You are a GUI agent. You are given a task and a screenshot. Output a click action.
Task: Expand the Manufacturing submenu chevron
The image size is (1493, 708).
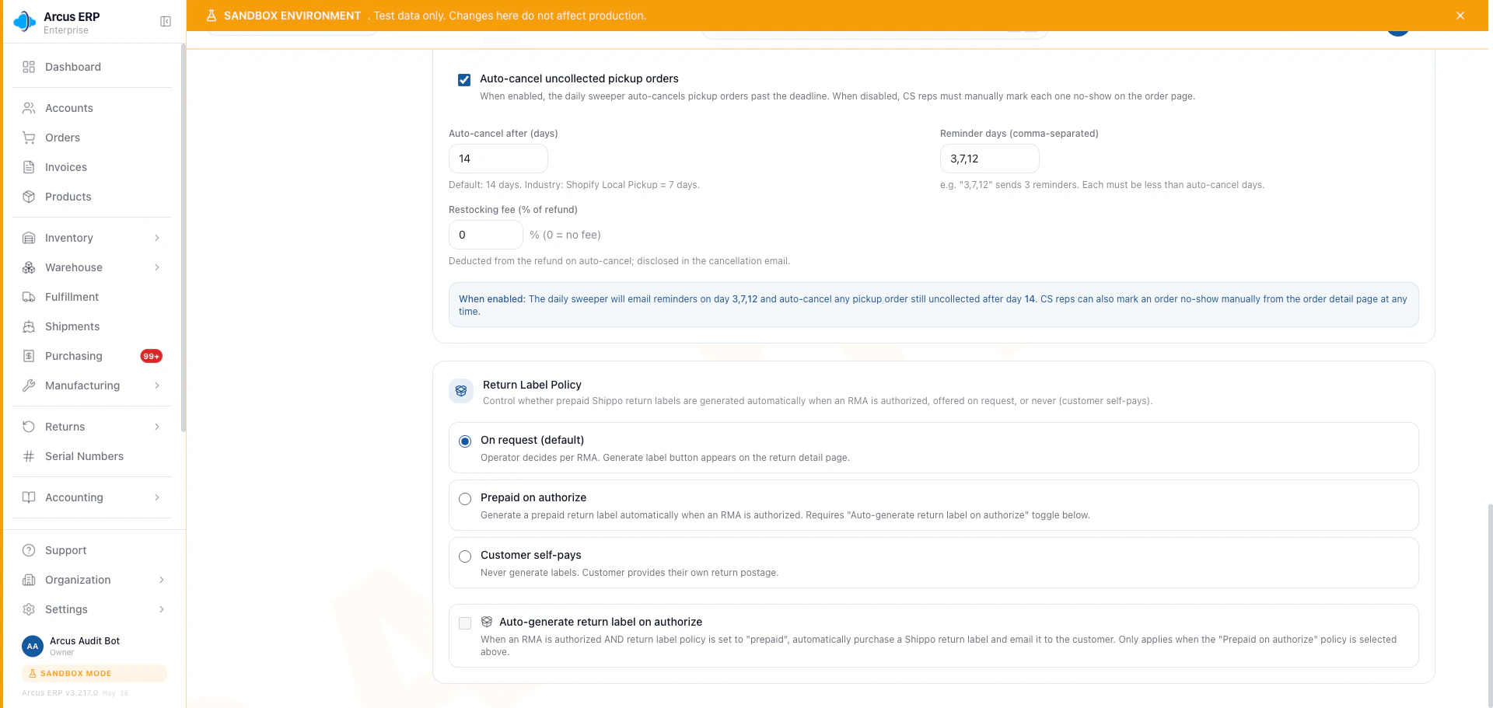tap(157, 385)
